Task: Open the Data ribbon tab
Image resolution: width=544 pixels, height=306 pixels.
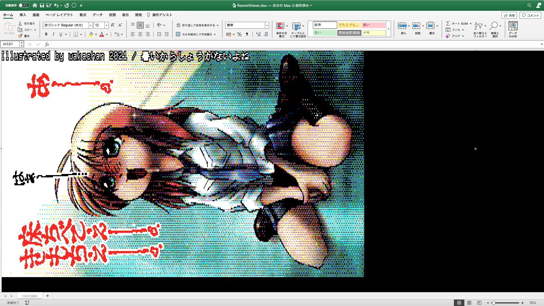Action: click(97, 15)
